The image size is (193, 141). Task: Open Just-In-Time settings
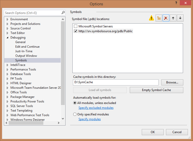pos(24,51)
